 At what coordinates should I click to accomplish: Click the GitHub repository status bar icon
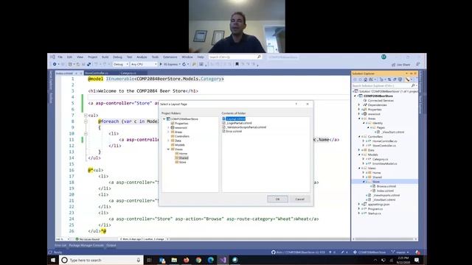pyautogui.click(x=274, y=252)
